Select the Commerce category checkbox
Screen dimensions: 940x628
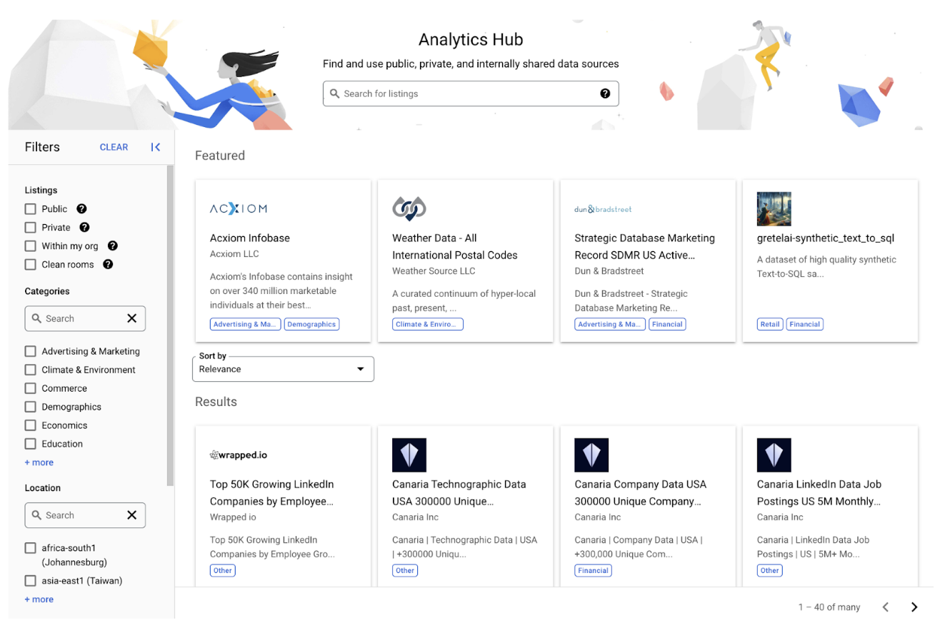30,388
